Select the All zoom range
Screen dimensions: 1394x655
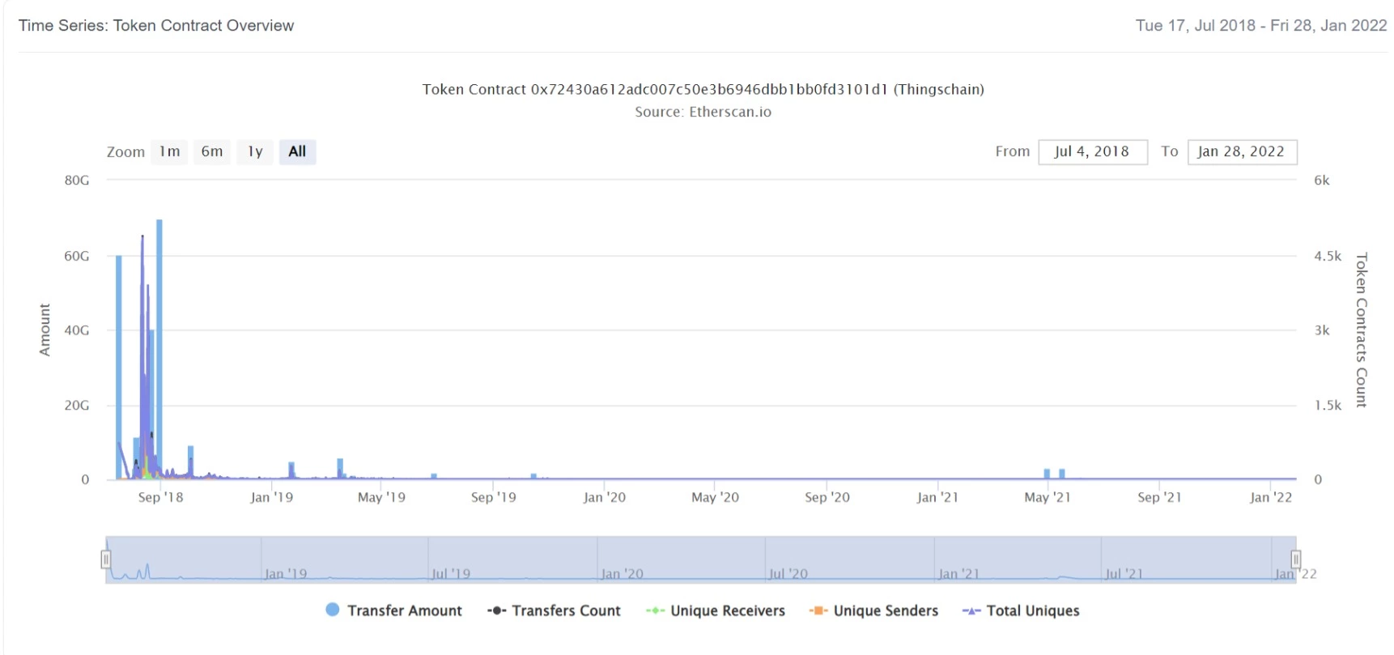[297, 151]
